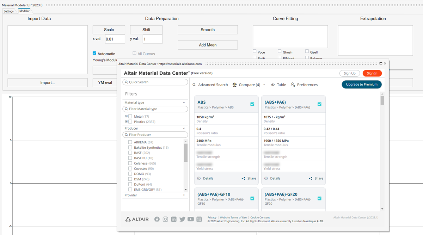Click Share icon on ABS card
The height and width of the screenshot is (235, 423).
[x=244, y=178]
